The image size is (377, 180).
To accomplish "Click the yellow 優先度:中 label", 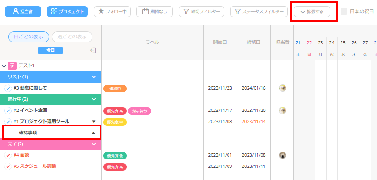I will 115,122.
